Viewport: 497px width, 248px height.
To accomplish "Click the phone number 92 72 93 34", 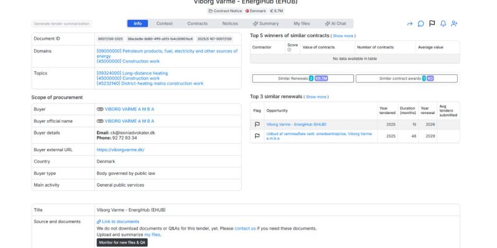I will click(x=125, y=138).
